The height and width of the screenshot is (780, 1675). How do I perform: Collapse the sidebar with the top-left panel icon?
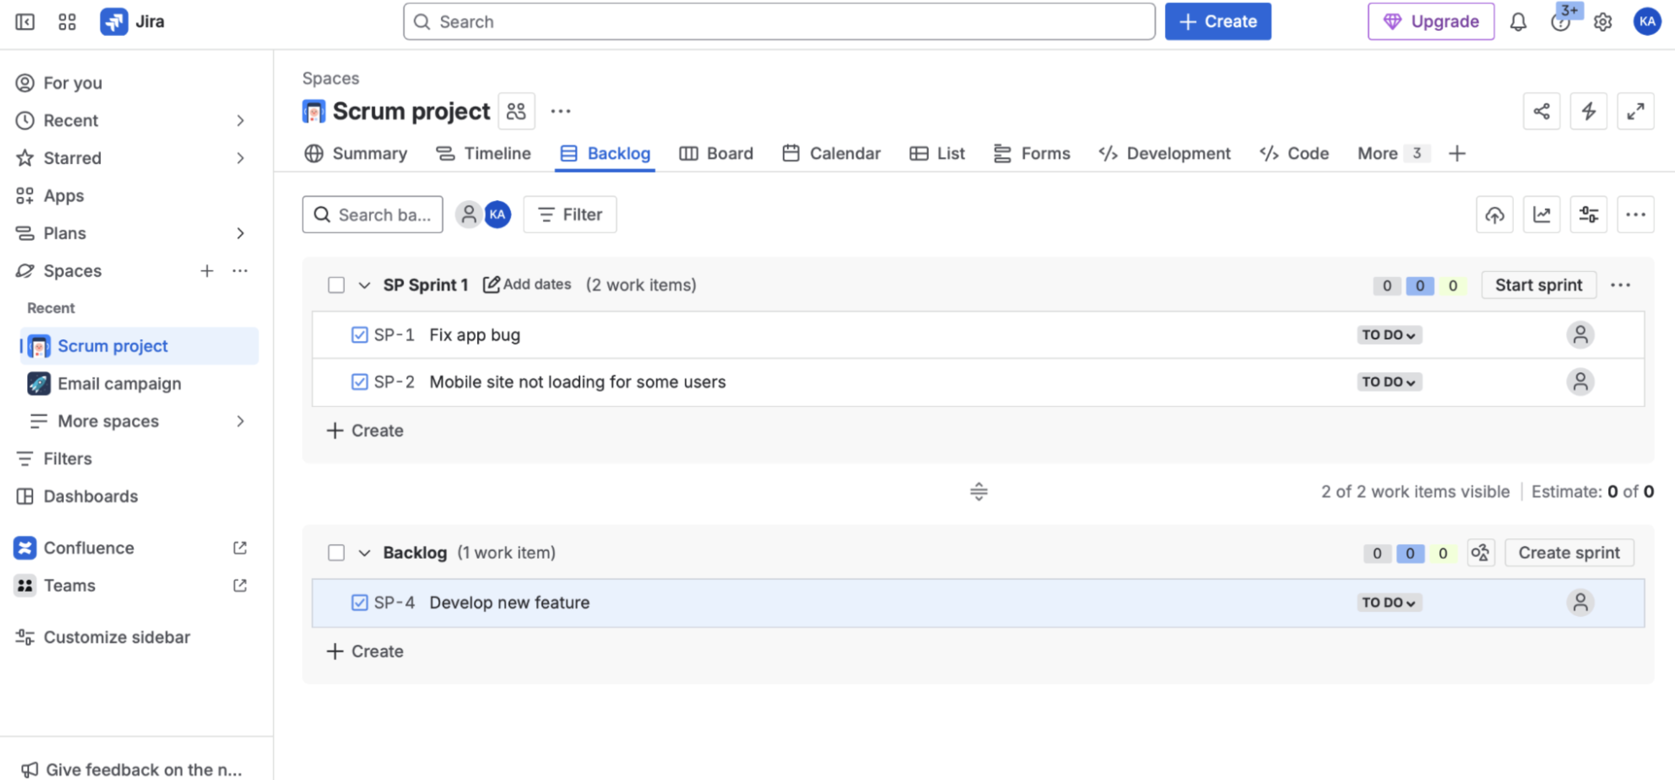coord(25,22)
